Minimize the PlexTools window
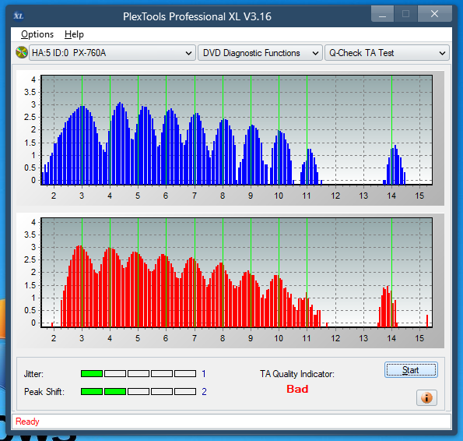The width and height of the screenshot is (463, 441). coord(382,14)
